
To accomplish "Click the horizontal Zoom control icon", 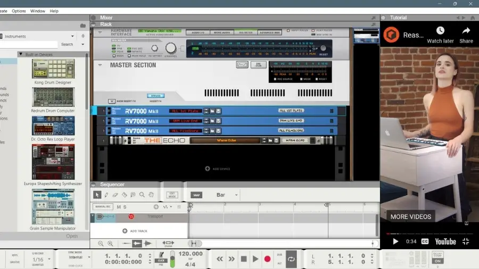I will [168, 243].
